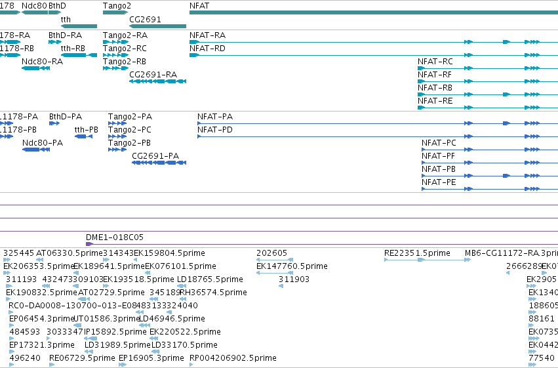
Task: Select the CG2691 gene arrow glyph
Action: [x=157, y=26]
